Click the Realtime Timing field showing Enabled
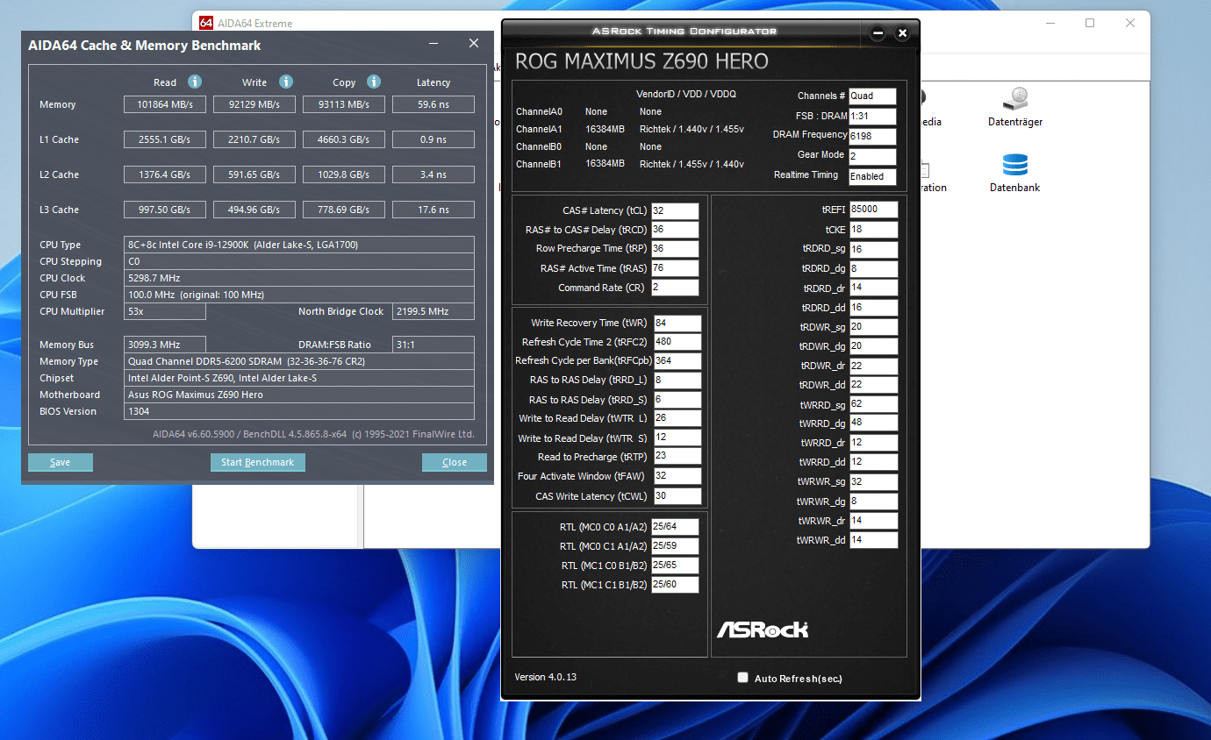Image resolution: width=1211 pixels, height=740 pixels. 872,176
